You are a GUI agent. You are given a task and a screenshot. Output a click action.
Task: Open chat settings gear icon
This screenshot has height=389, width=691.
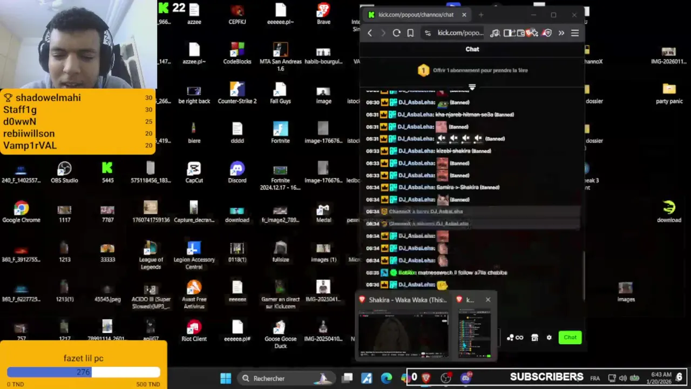[549, 338]
